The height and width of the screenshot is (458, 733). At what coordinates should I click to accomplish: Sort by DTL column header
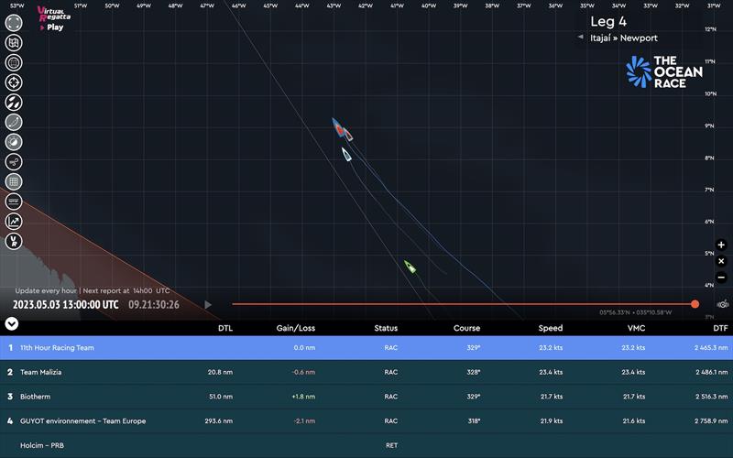(225, 328)
